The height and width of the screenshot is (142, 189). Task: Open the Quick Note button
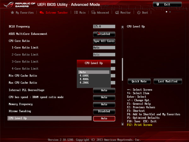pyautogui.click(x=139, y=81)
